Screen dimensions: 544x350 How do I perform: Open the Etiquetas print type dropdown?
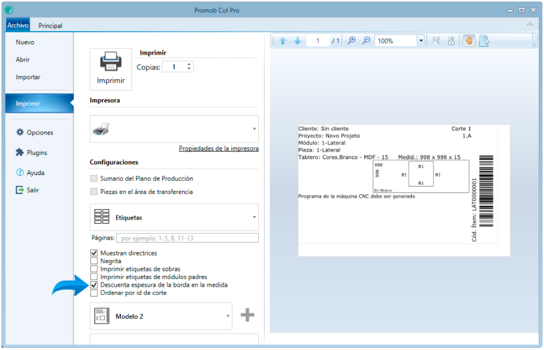254,217
